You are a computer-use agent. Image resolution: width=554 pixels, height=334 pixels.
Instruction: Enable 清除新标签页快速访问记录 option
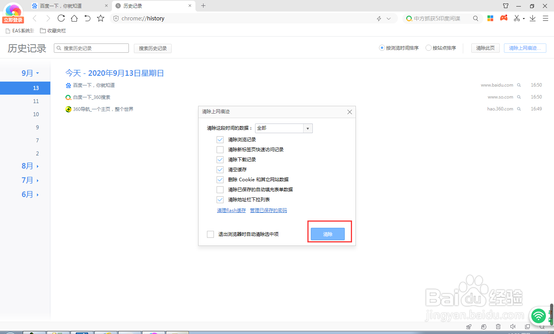pyautogui.click(x=220, y=150)
